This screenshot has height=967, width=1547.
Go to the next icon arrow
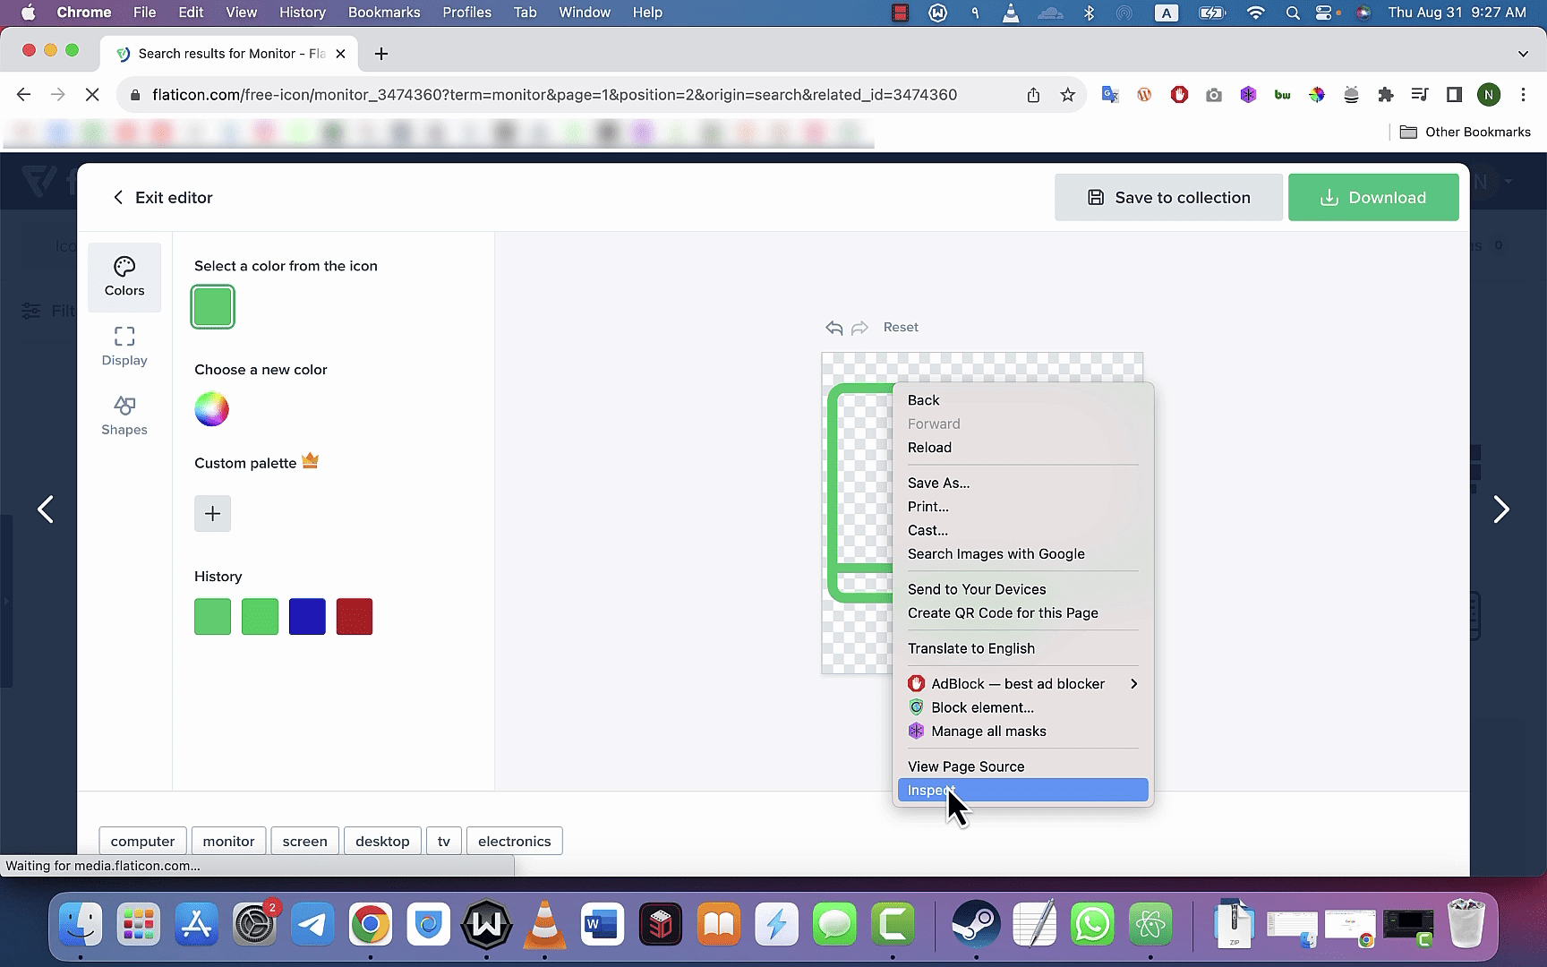pyautogui.click(x=1501, y=509)
